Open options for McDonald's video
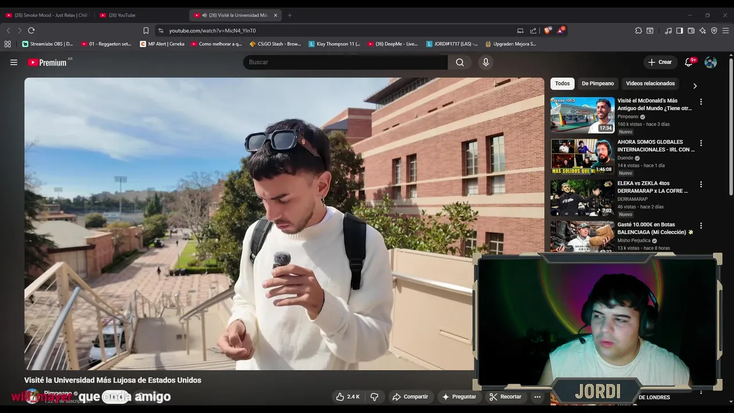Screen dimensions: 734x413 [701, 102]
